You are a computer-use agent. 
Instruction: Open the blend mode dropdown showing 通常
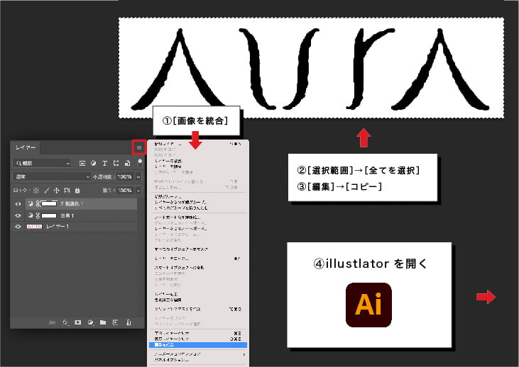pyautogui.click(x=51, y=176)
